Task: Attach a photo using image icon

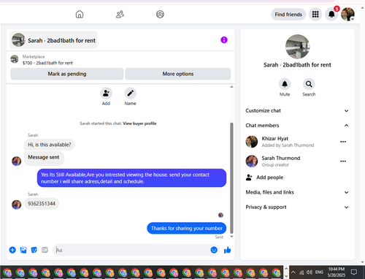Action: tap(23, 250)
